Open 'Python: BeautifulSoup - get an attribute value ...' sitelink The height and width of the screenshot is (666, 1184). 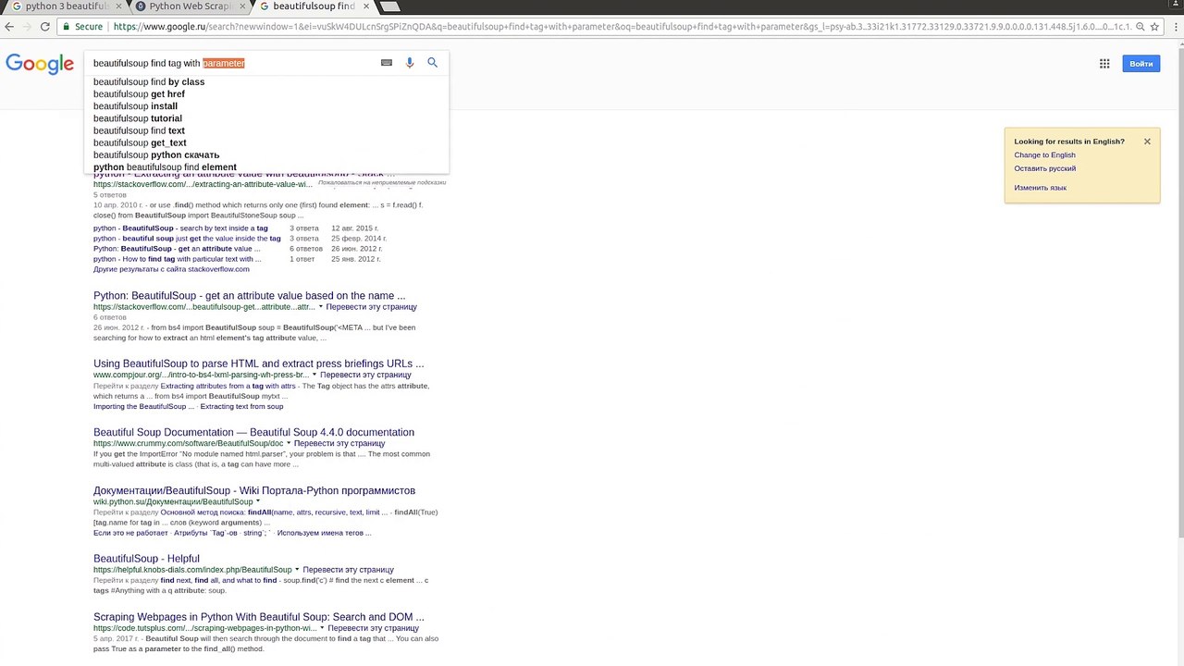point(177,249)
